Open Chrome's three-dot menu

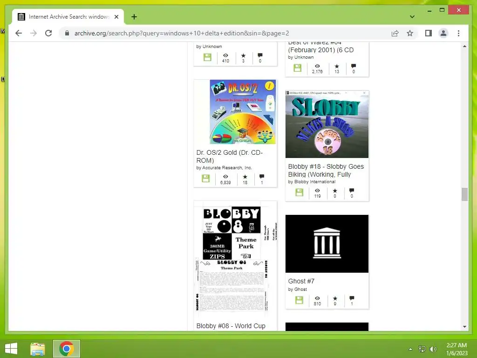pyautogui.click(x=458, y=33)
